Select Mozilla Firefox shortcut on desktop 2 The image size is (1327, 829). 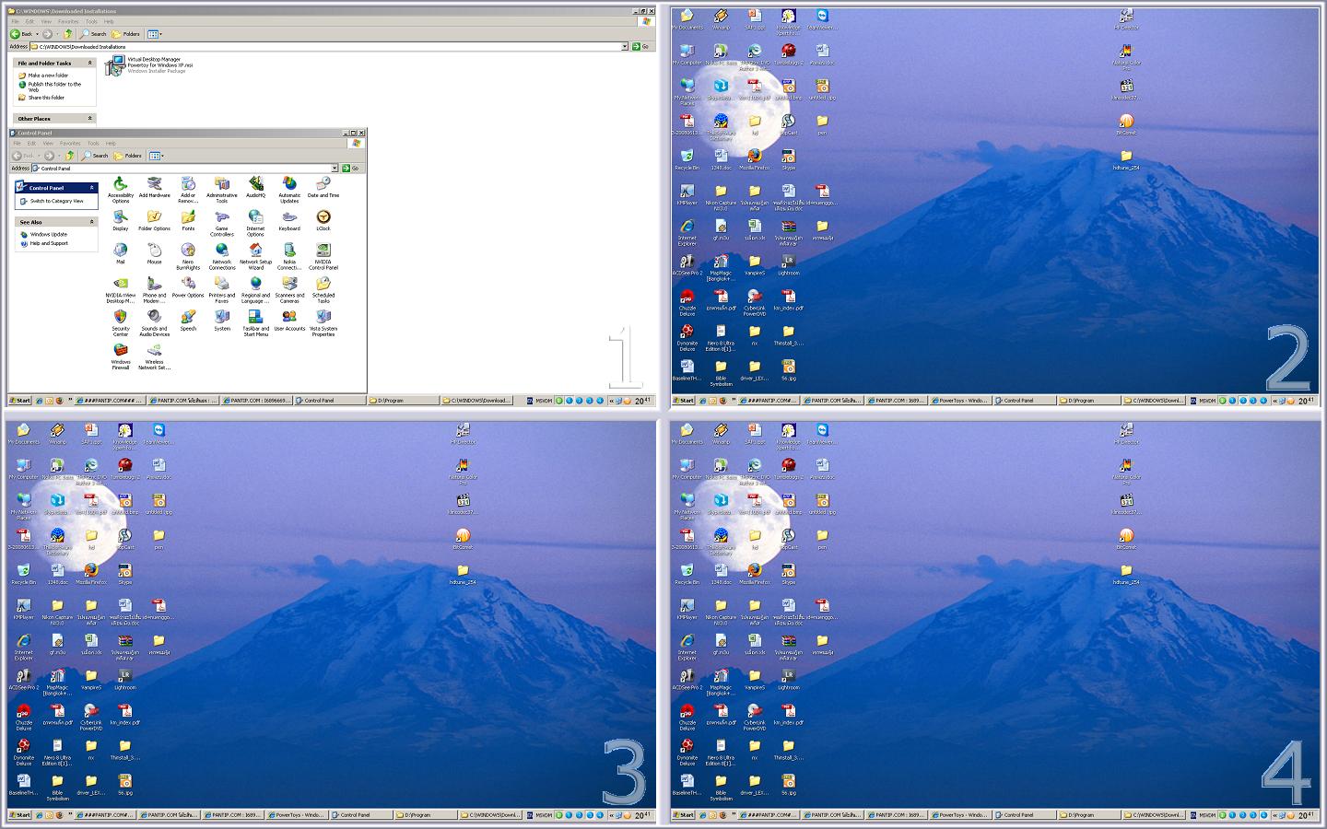click(x=755, y=159)
